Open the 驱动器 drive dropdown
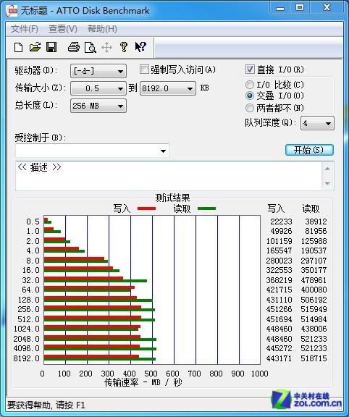This screenshot has height=417, width=349. [x=98, y=71]
